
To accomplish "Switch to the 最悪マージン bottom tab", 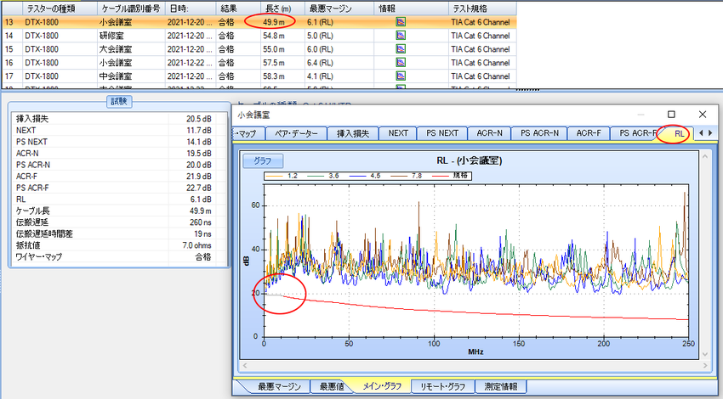I will point(279,386).
